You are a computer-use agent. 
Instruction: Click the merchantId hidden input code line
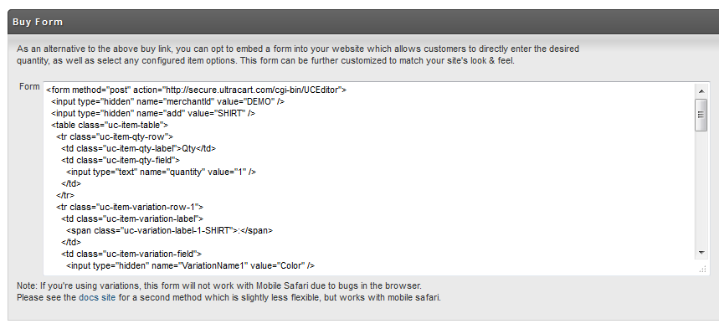pos(168,101)
